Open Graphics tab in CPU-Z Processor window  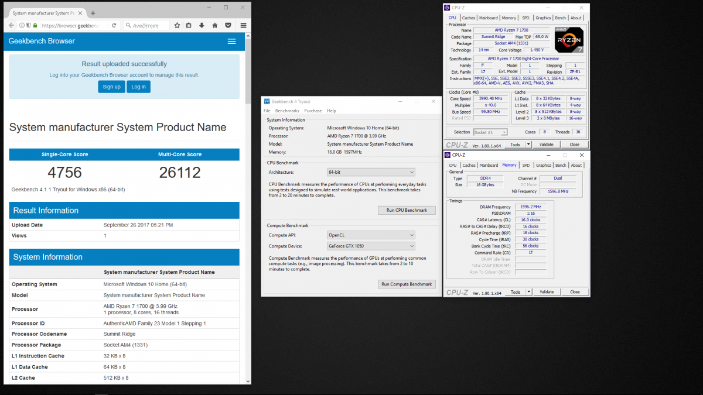click(543, 18)
